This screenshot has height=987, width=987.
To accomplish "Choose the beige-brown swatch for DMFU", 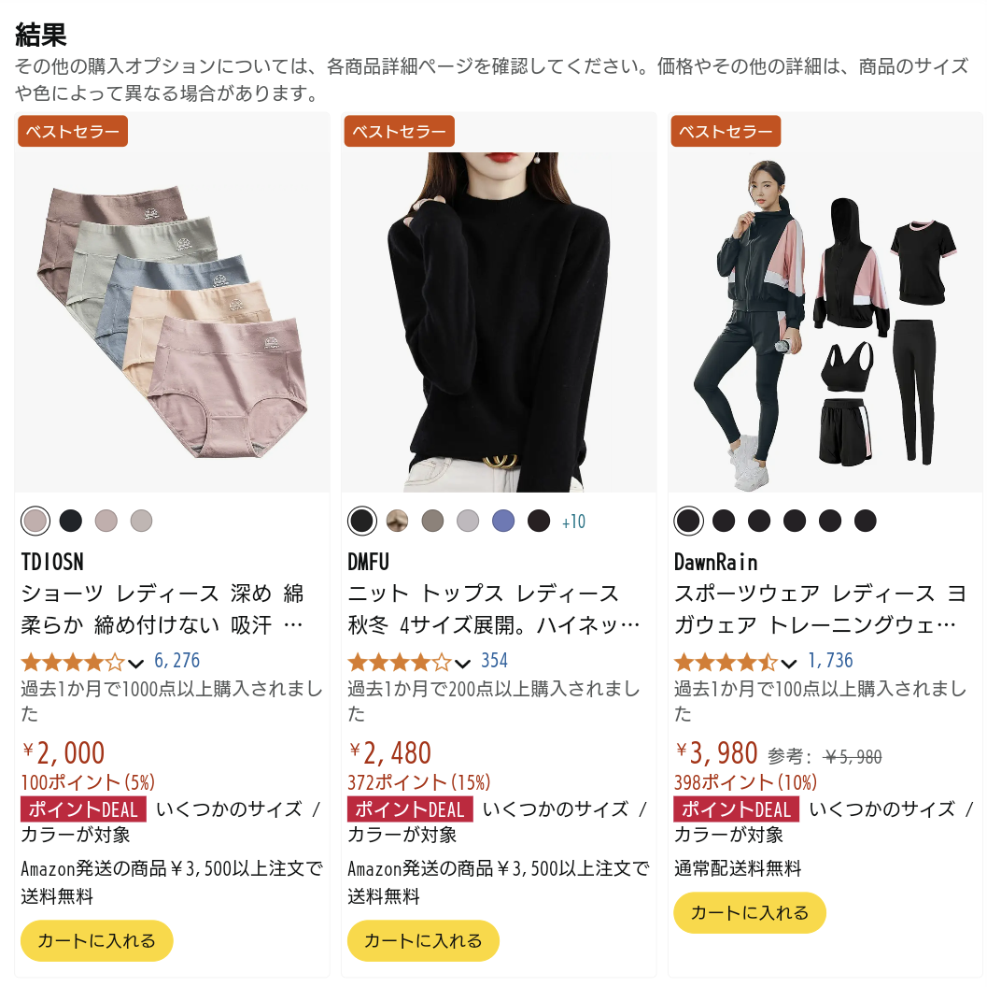I will pos(397,521).
